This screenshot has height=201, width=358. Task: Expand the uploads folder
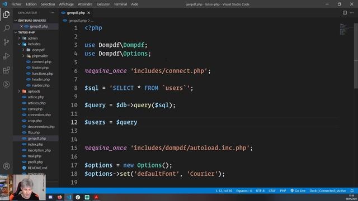(34, 92)
